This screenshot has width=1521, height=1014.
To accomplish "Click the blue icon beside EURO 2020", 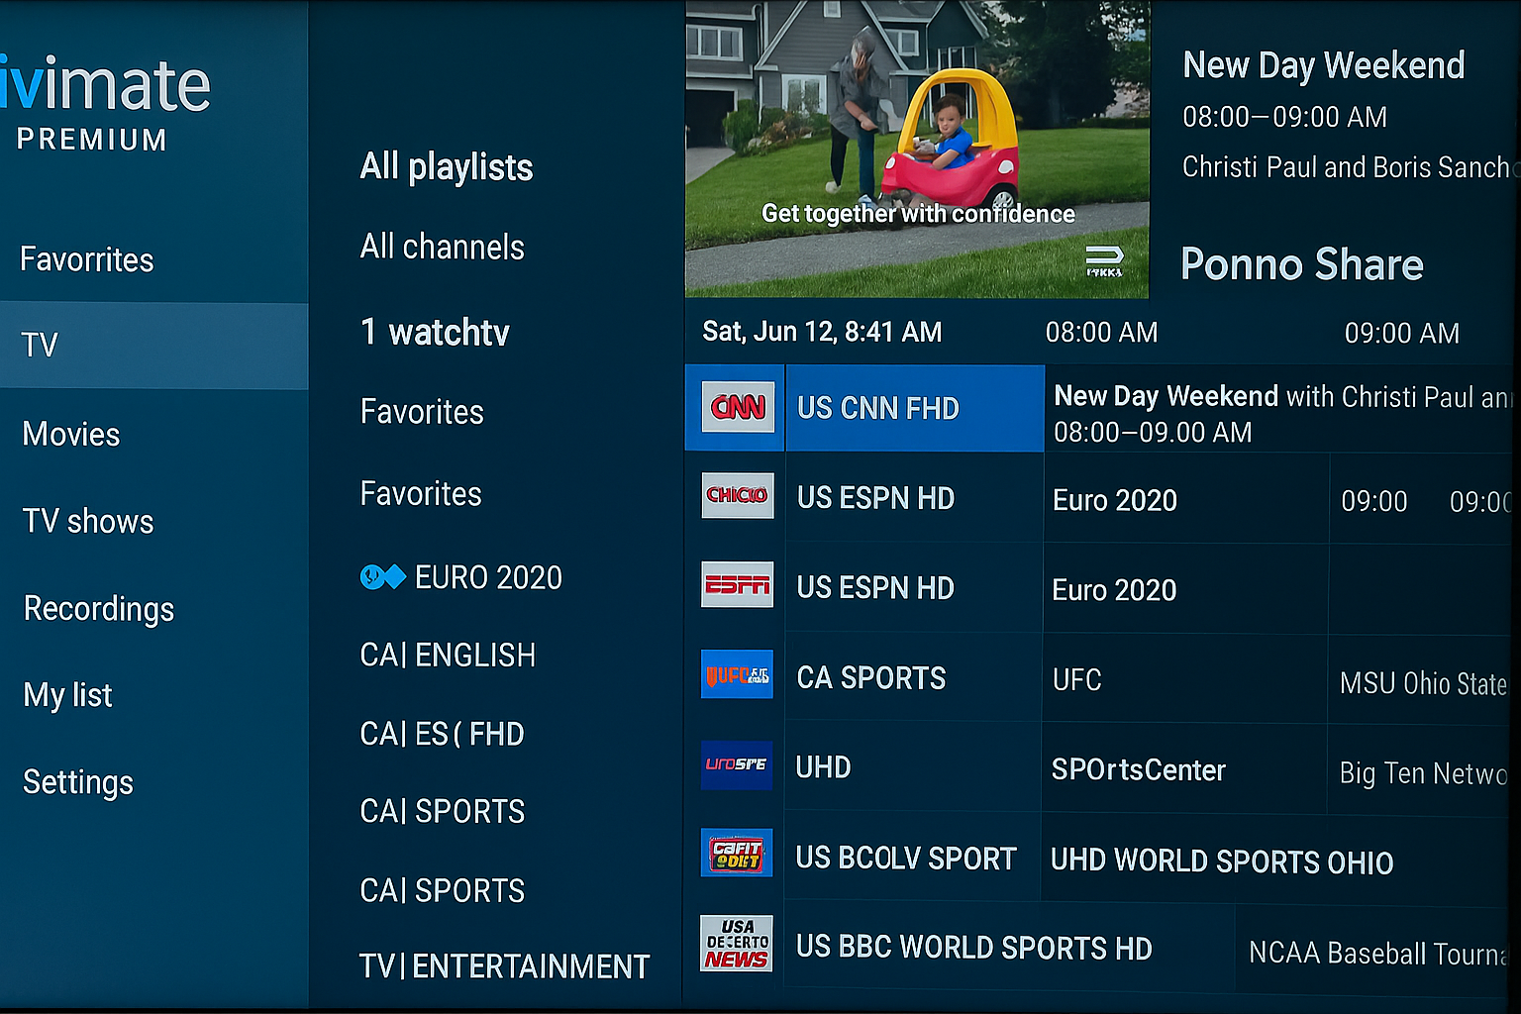I will tap(383, 576).
